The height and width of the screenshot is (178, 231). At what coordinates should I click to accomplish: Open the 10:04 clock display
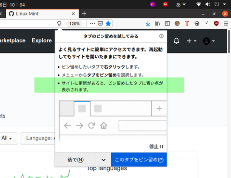click(17, 5)
